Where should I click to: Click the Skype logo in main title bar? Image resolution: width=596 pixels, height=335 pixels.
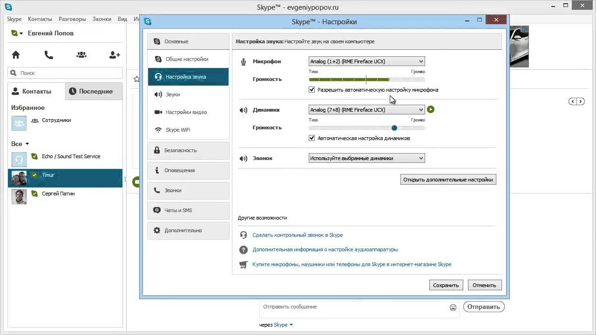(8, 7)
